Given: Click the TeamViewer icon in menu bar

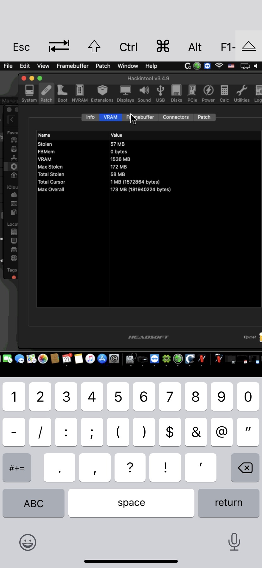Looking at the screenshot, I should pos(207,66).
